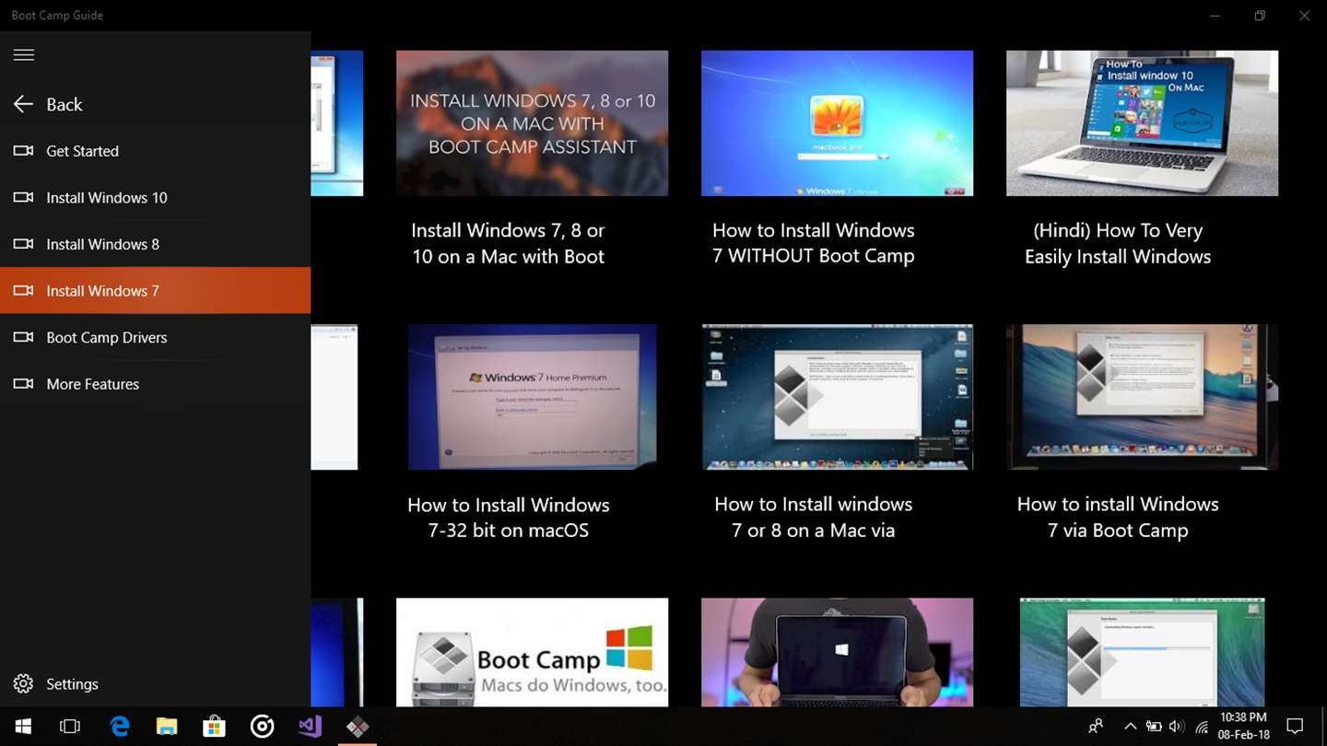Click title 'How to Install Windows 7-32 bit on macOS'
1327x746 pixels.
(x=508, y=518)
